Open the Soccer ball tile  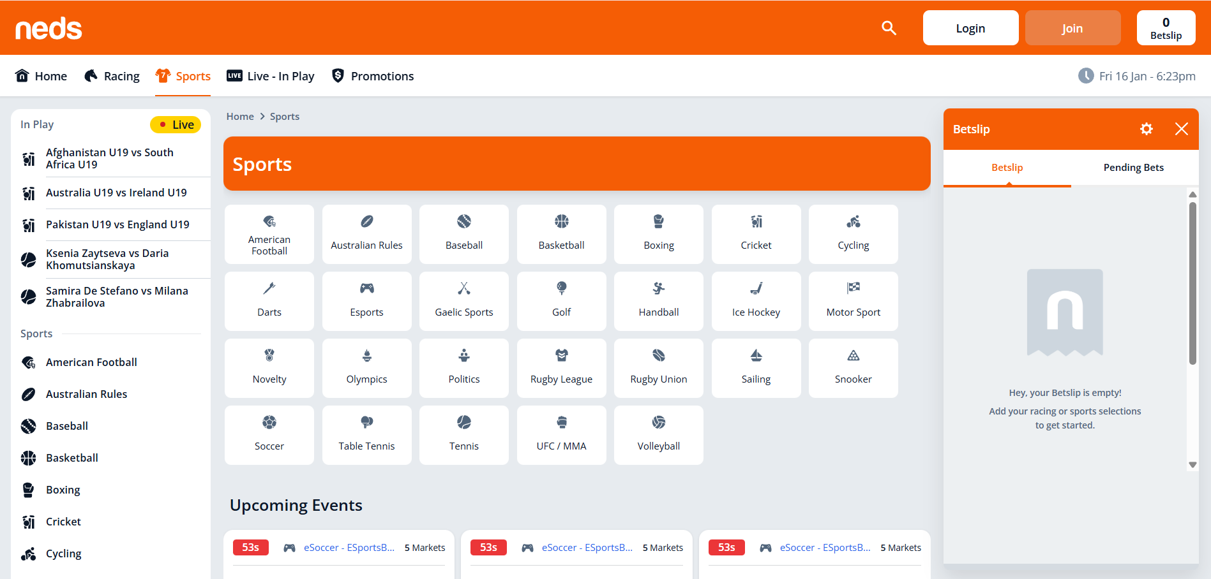click(x=269, y=435)
